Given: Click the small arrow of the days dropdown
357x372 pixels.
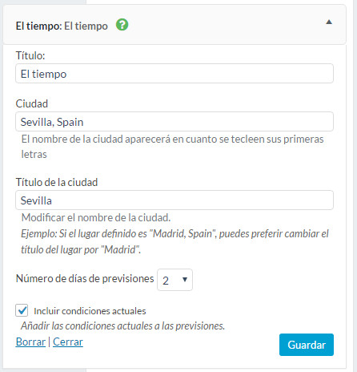Looking at the screenshot, I should tap(185, 280).
